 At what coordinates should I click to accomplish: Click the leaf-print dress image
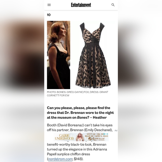pyautogui.click(x=93, y=55)
